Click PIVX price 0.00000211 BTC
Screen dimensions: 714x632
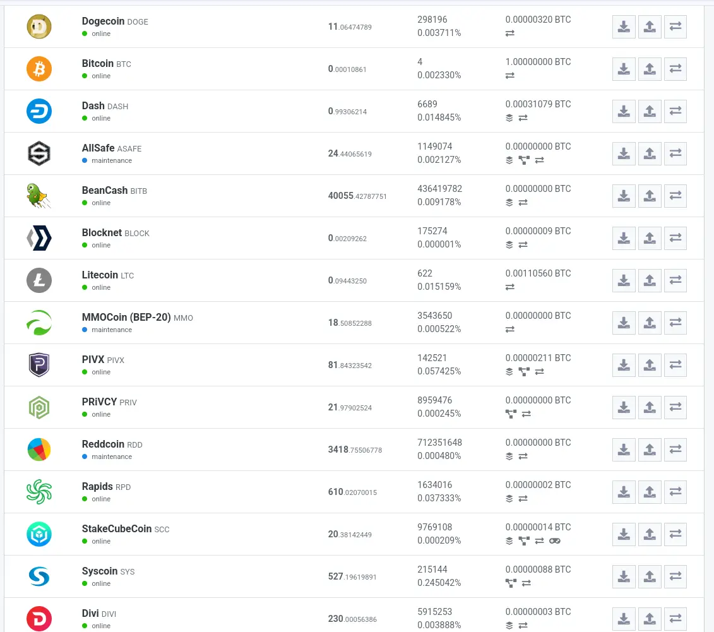[538, 359]
